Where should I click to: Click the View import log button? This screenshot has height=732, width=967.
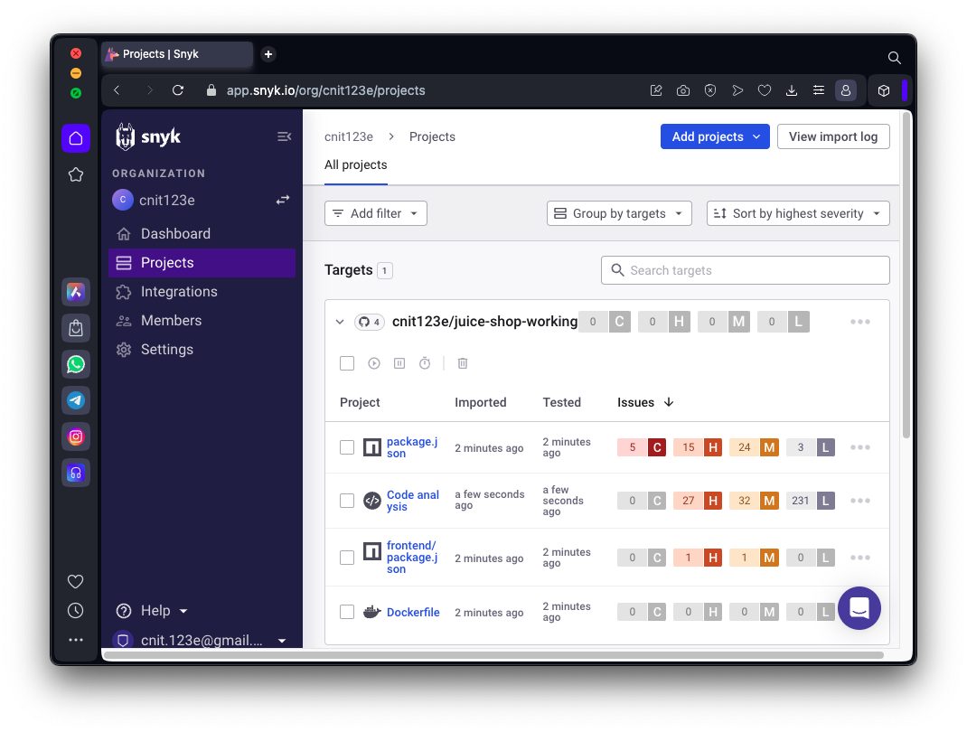(833, 136)
